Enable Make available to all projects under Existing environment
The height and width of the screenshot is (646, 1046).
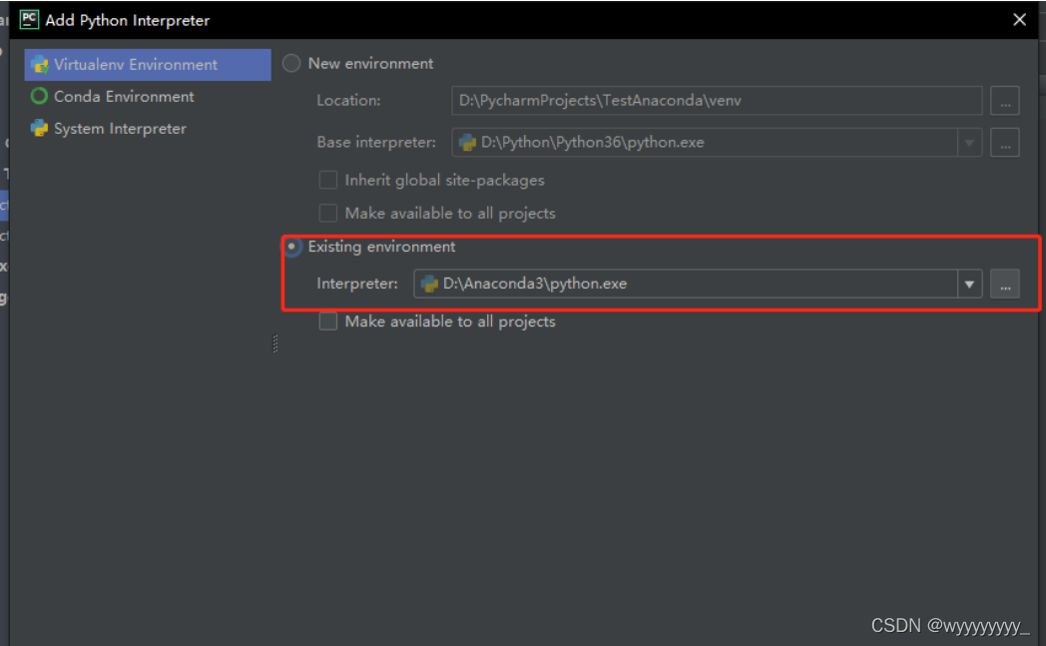(x=327, y=322)
